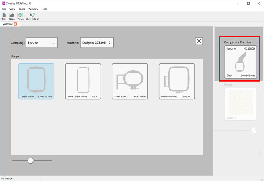Click the expand arrows icon below Fabric
This screenshot has height=181, width=264.
tap(254, 130)
